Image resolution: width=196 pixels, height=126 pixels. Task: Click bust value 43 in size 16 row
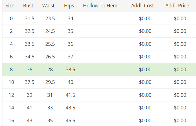coord(29,120)
